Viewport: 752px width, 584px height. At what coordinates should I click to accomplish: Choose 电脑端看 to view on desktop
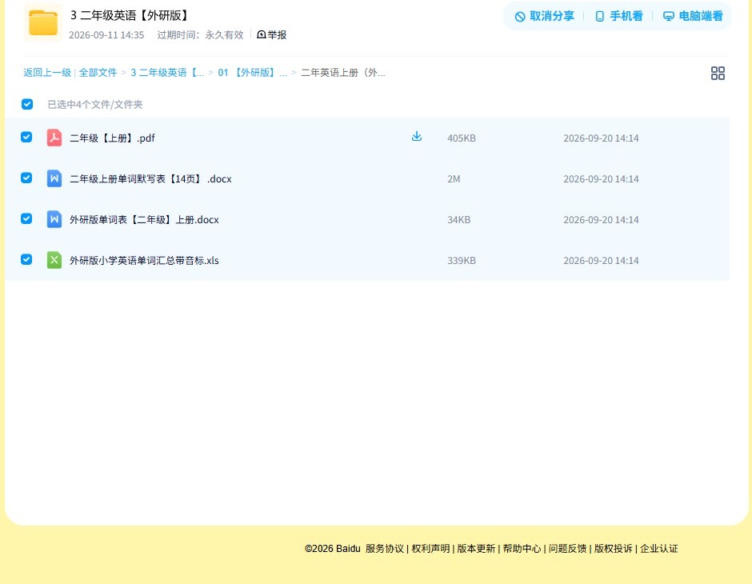point(693,16)
